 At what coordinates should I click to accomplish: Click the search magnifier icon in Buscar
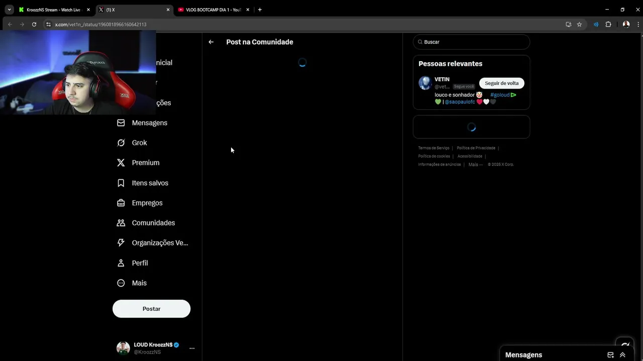click(420, 42)
